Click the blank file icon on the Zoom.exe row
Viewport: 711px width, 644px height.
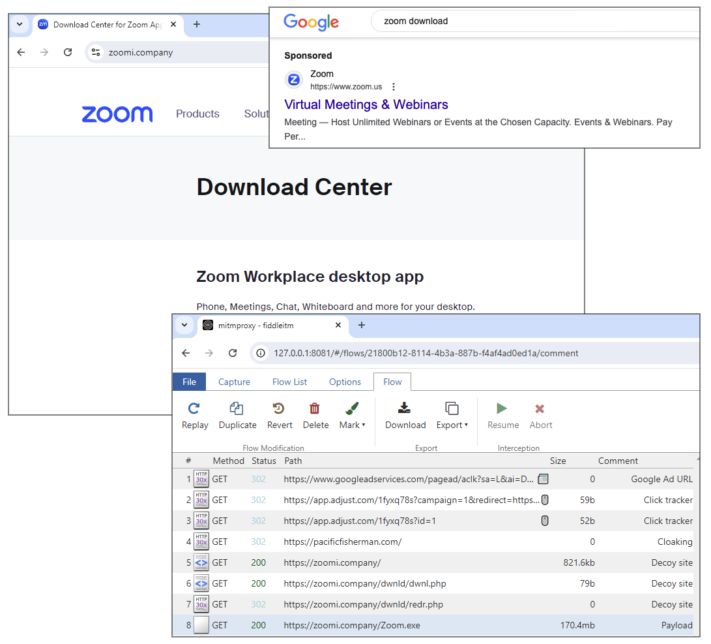[201, 625]
